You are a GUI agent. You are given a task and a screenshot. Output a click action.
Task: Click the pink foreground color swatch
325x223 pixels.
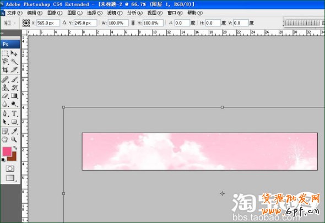7,151
